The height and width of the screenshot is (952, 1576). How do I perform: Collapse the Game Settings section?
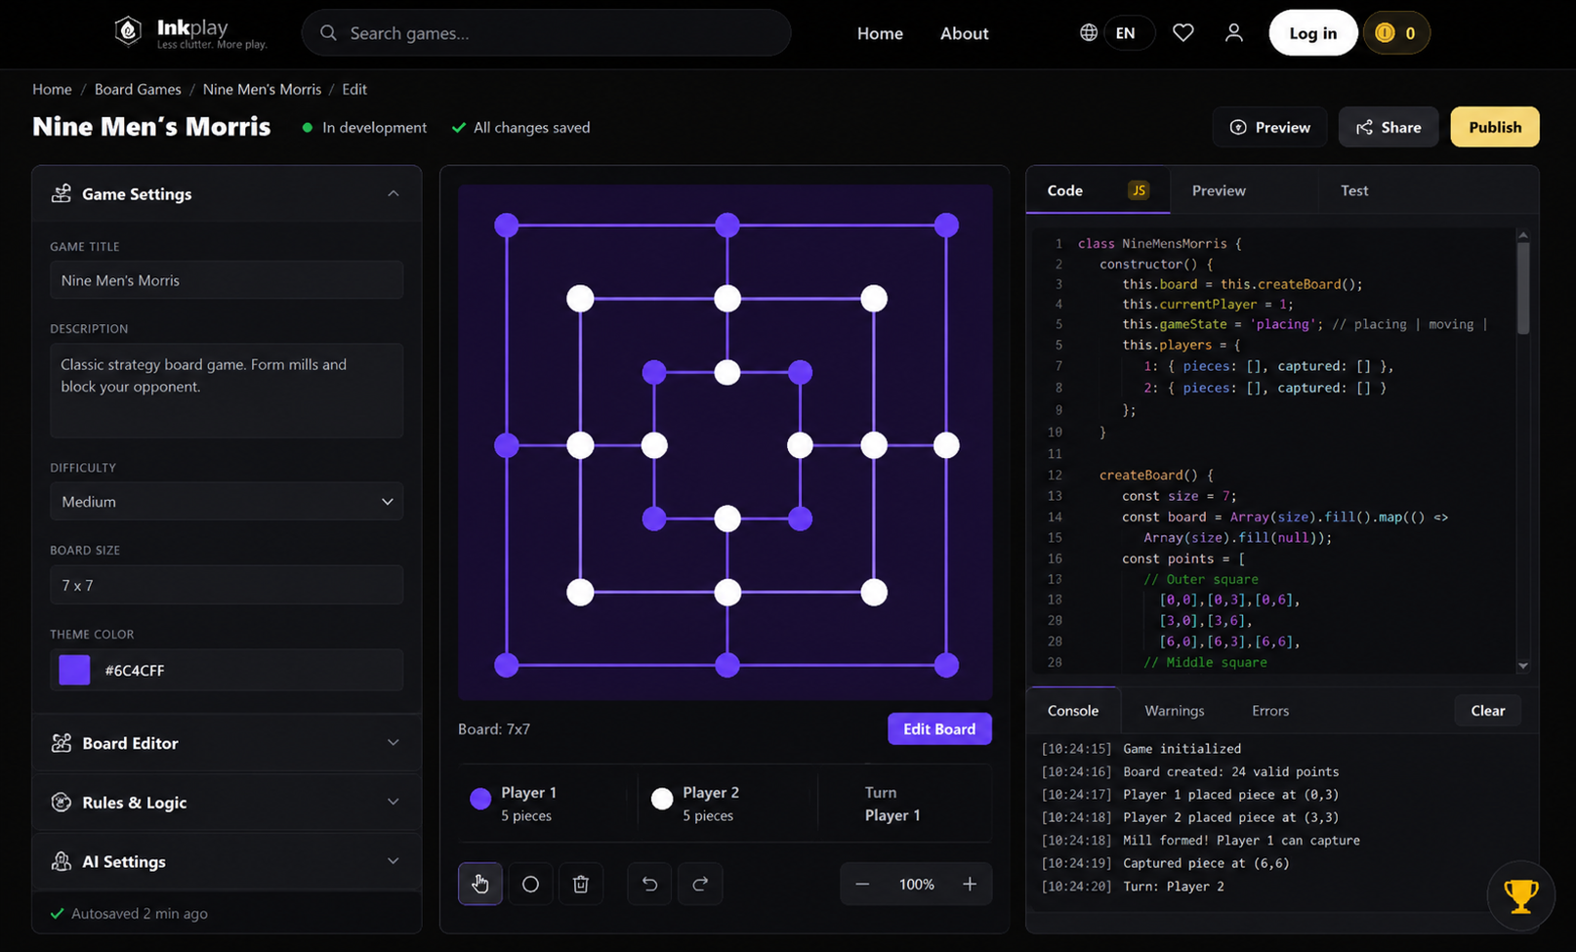(x=394, y=193)
